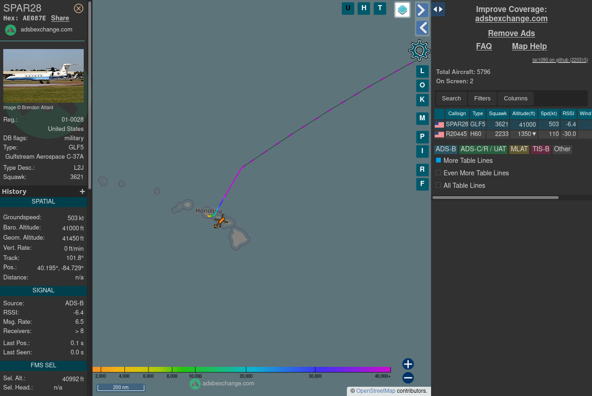The width and height of the screenshot is (592, 396).
Task: Enable All Table Lines
Action: 438,185
